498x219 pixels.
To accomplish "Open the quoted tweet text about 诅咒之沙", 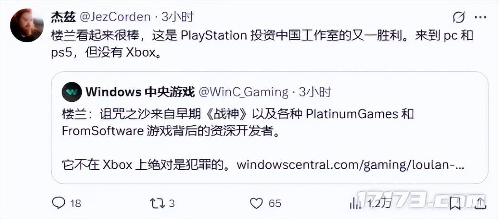I will point(238,122).
